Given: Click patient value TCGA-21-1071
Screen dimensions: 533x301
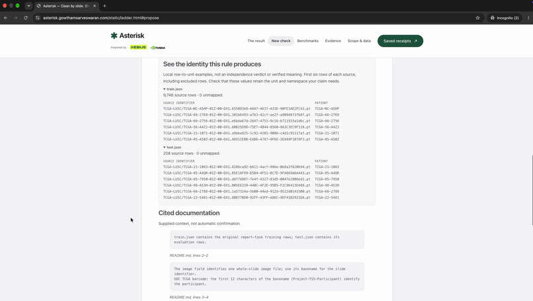Looking at the screenshot, I should tap(327, 133).
